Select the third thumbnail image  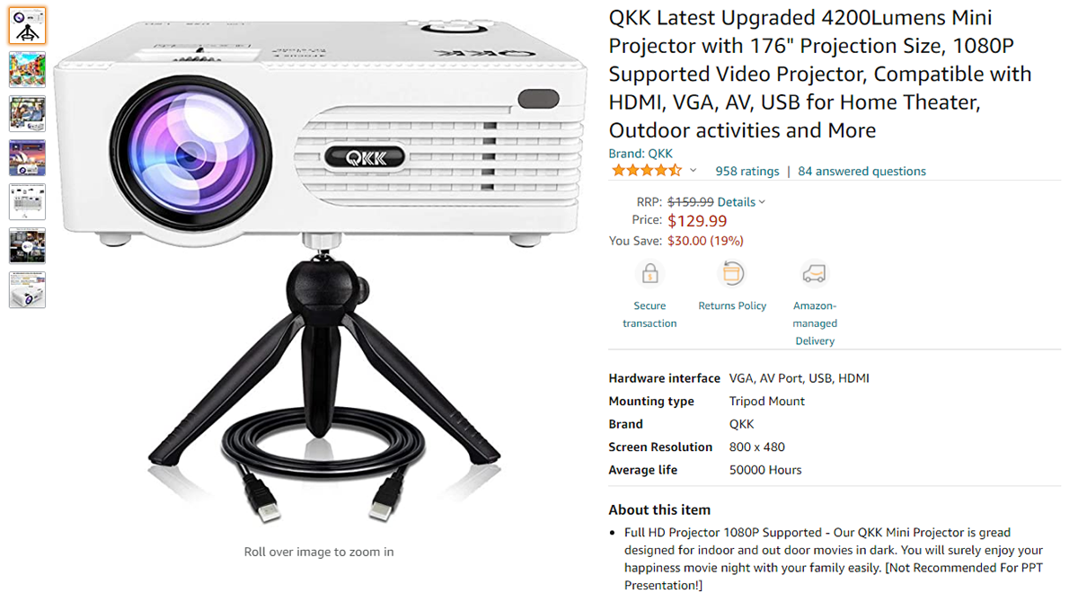point(27,114)
